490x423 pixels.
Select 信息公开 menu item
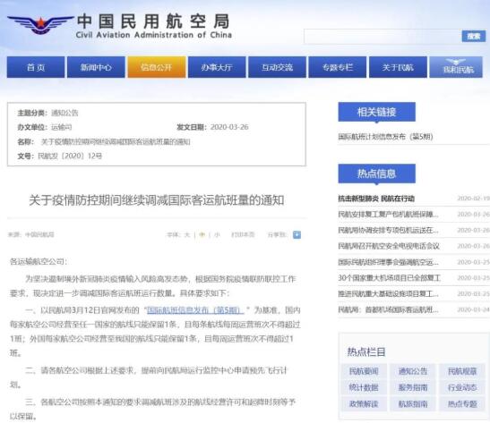coord(156,67)
